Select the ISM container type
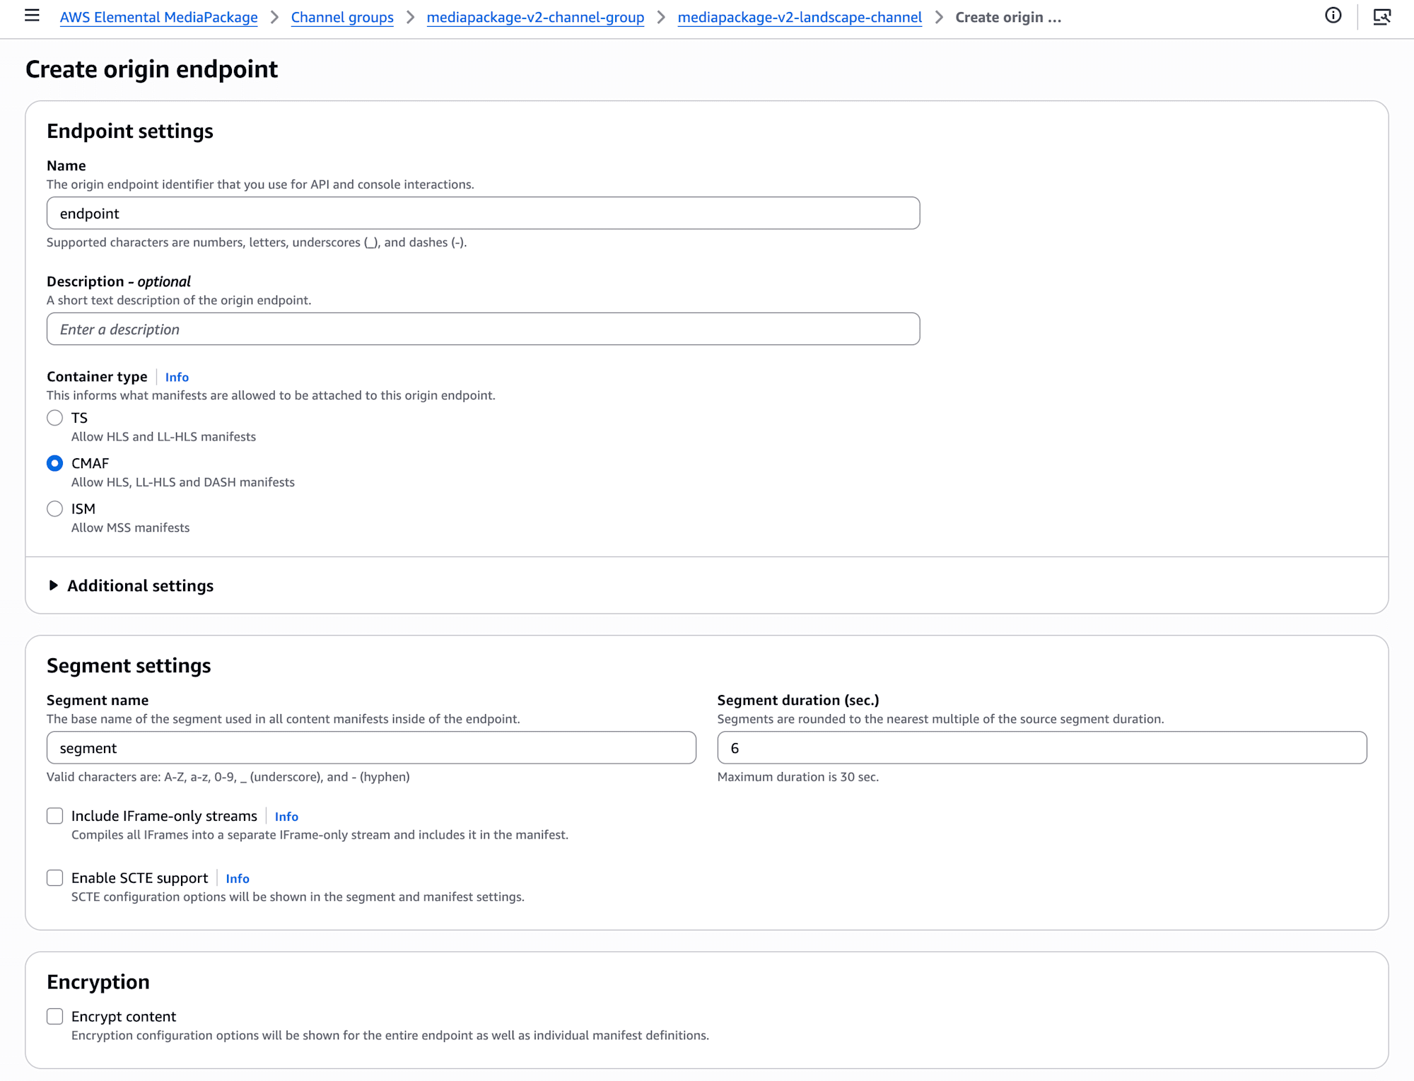Screen dimensions: 1414x1081 click(54, 509)
